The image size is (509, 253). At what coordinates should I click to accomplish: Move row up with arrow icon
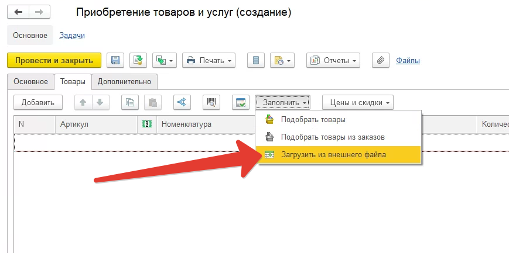83,102
